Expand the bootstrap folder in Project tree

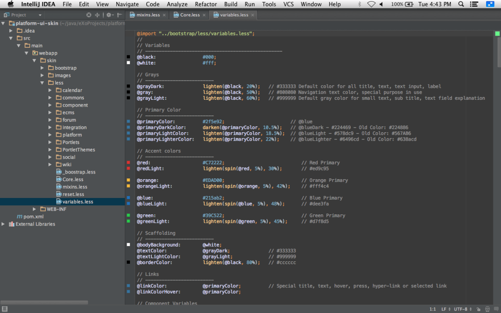(42, 68)
